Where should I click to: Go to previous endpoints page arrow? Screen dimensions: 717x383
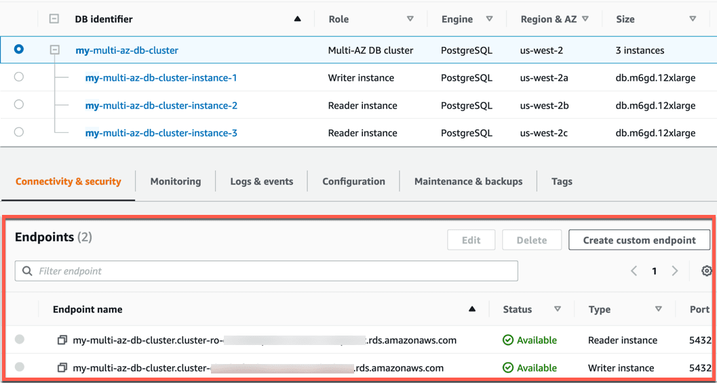(x=634, y=271)
